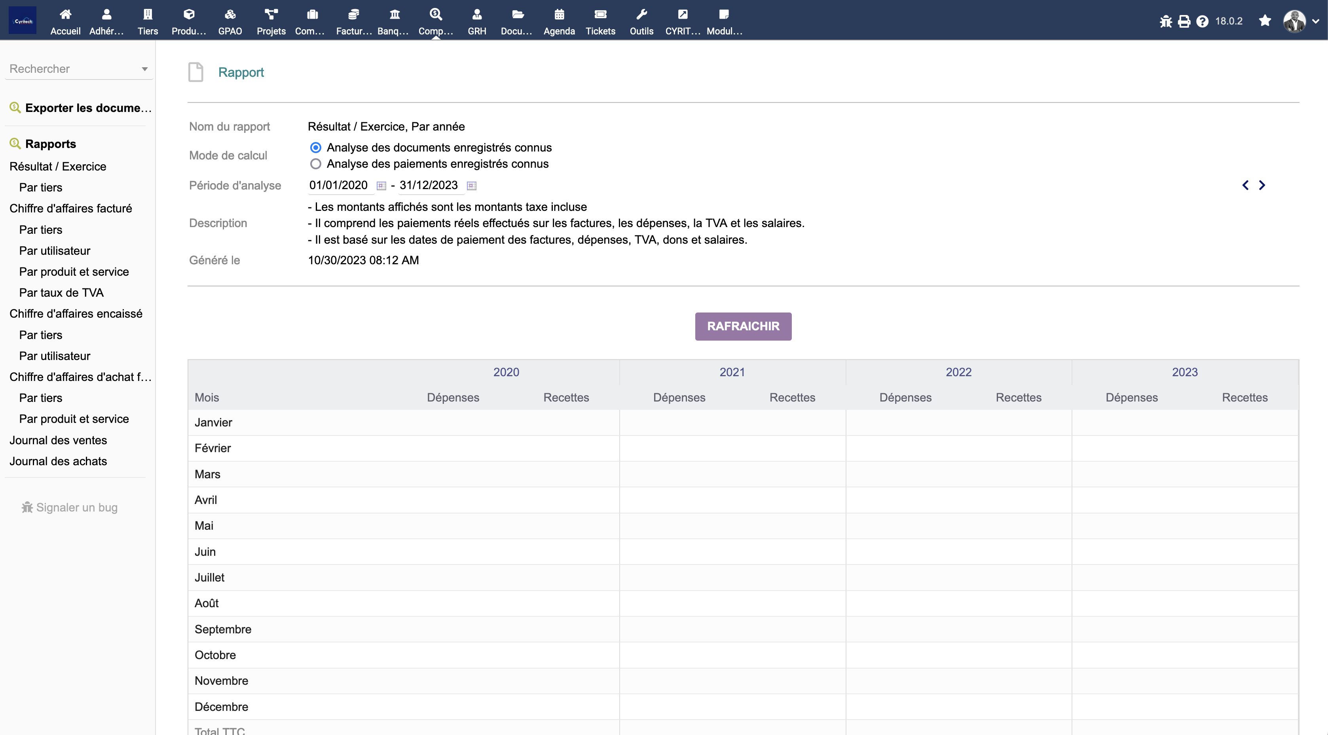The height and width of the screenshot is (735, 1328).
Task: Open Par tiers under Chiffre d'affaires facturé
Action: coord(41,230)
